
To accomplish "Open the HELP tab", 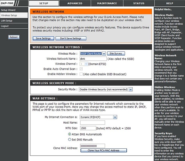I will click(170, 3).
